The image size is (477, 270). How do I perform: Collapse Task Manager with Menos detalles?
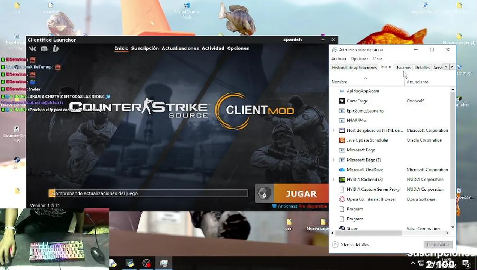coord(351,244)
